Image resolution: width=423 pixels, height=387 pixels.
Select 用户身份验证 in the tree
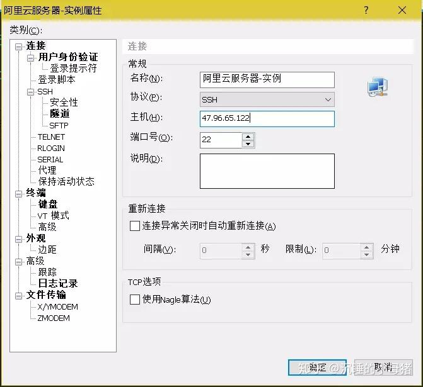point(68,57)
